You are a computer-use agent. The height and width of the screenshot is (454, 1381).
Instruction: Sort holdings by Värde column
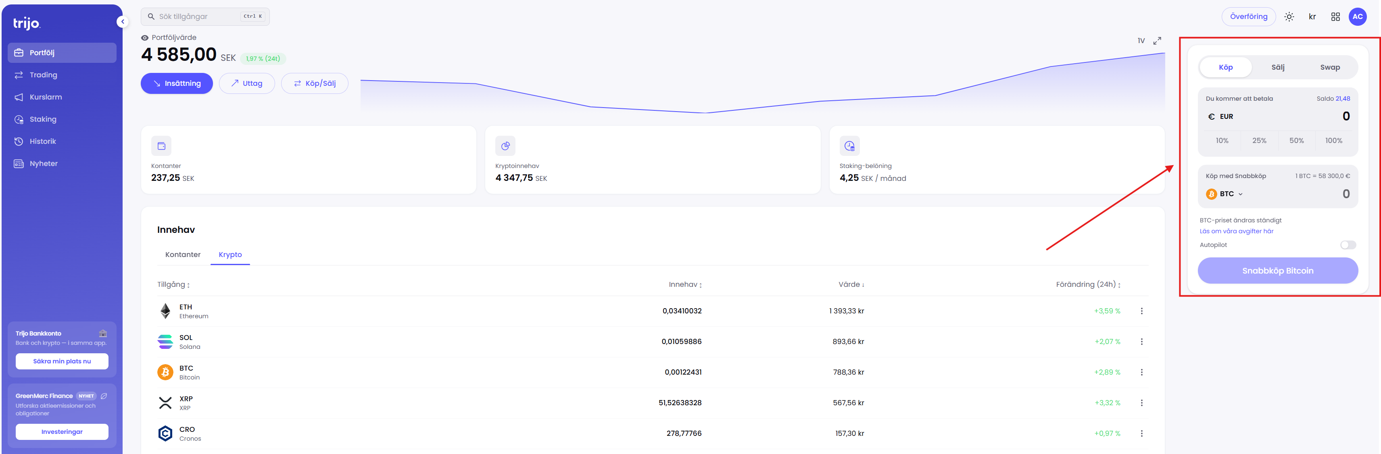(x=851, y=285)
